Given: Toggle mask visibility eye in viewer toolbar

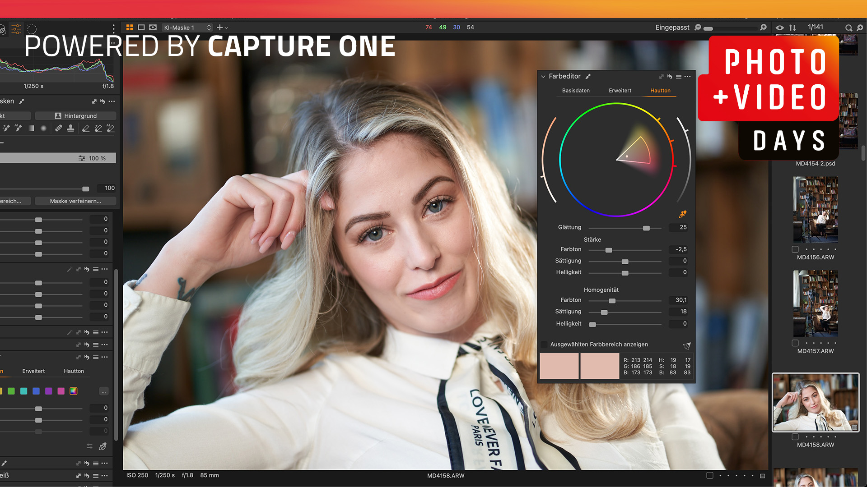Looking at the screenshot, I should point(153,28).
